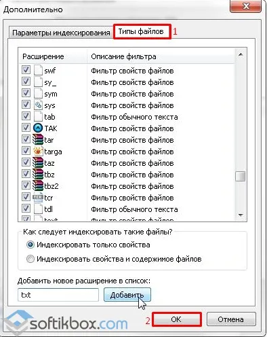
Task: Uncheck the sys extension checkbox
Action: pyautogui.click(x=26, y=105)
